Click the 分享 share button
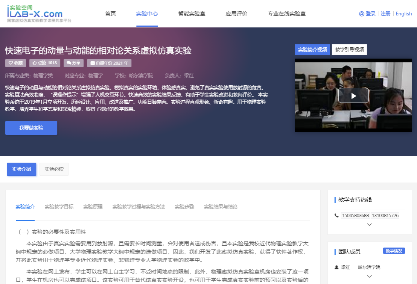 coord(73,63)
